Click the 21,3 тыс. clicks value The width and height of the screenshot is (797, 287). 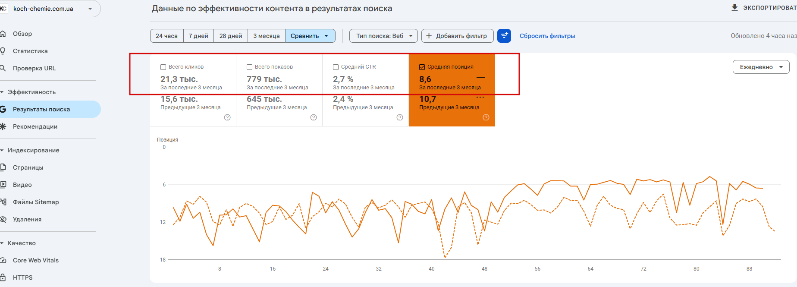pyautogui.click(x=179, y=79)
